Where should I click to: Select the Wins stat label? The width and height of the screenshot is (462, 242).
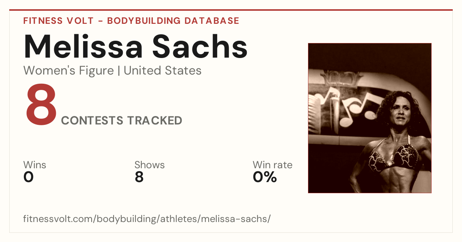(x=35, y=165)
